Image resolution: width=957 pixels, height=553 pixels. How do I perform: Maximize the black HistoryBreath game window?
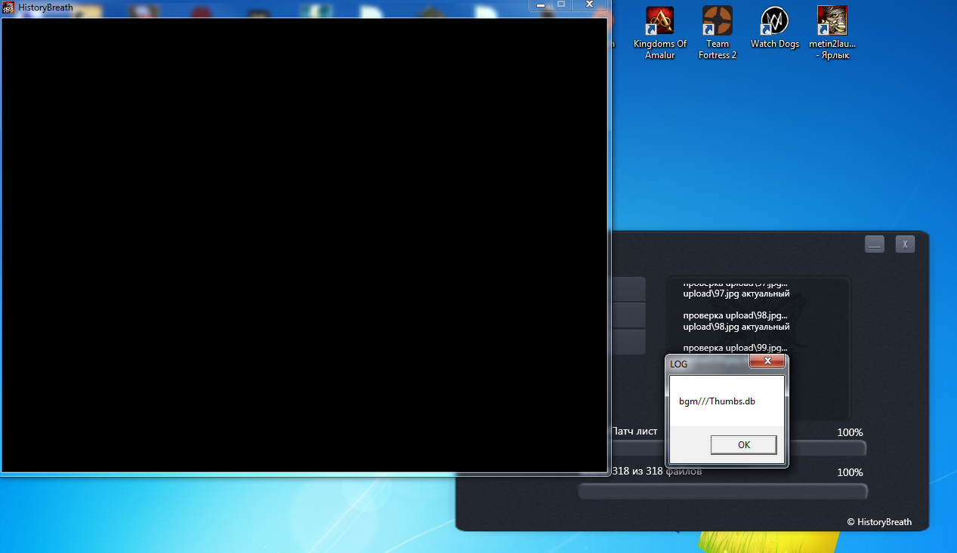561,4
